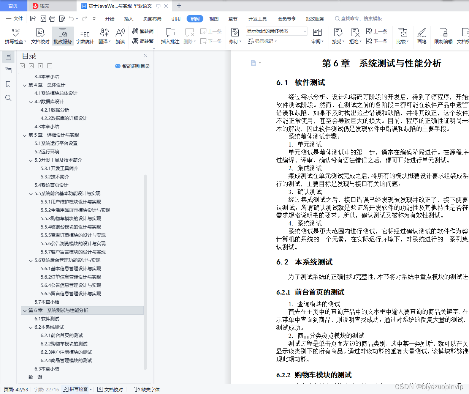The height and width of the screenshot is (394, 469).
Task: Click the 比较 compare documents icon
Action: coord(402,33)
